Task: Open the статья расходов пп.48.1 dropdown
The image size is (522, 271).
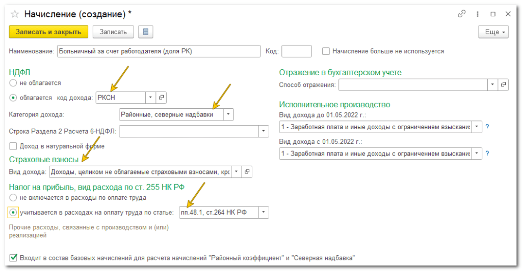Action: pos(263,213)
